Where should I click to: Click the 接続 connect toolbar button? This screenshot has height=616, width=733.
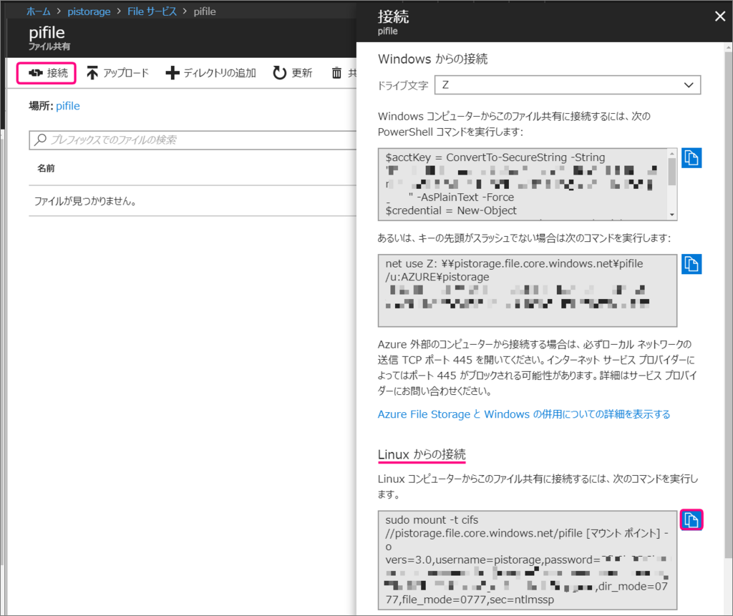coord(47,73)
